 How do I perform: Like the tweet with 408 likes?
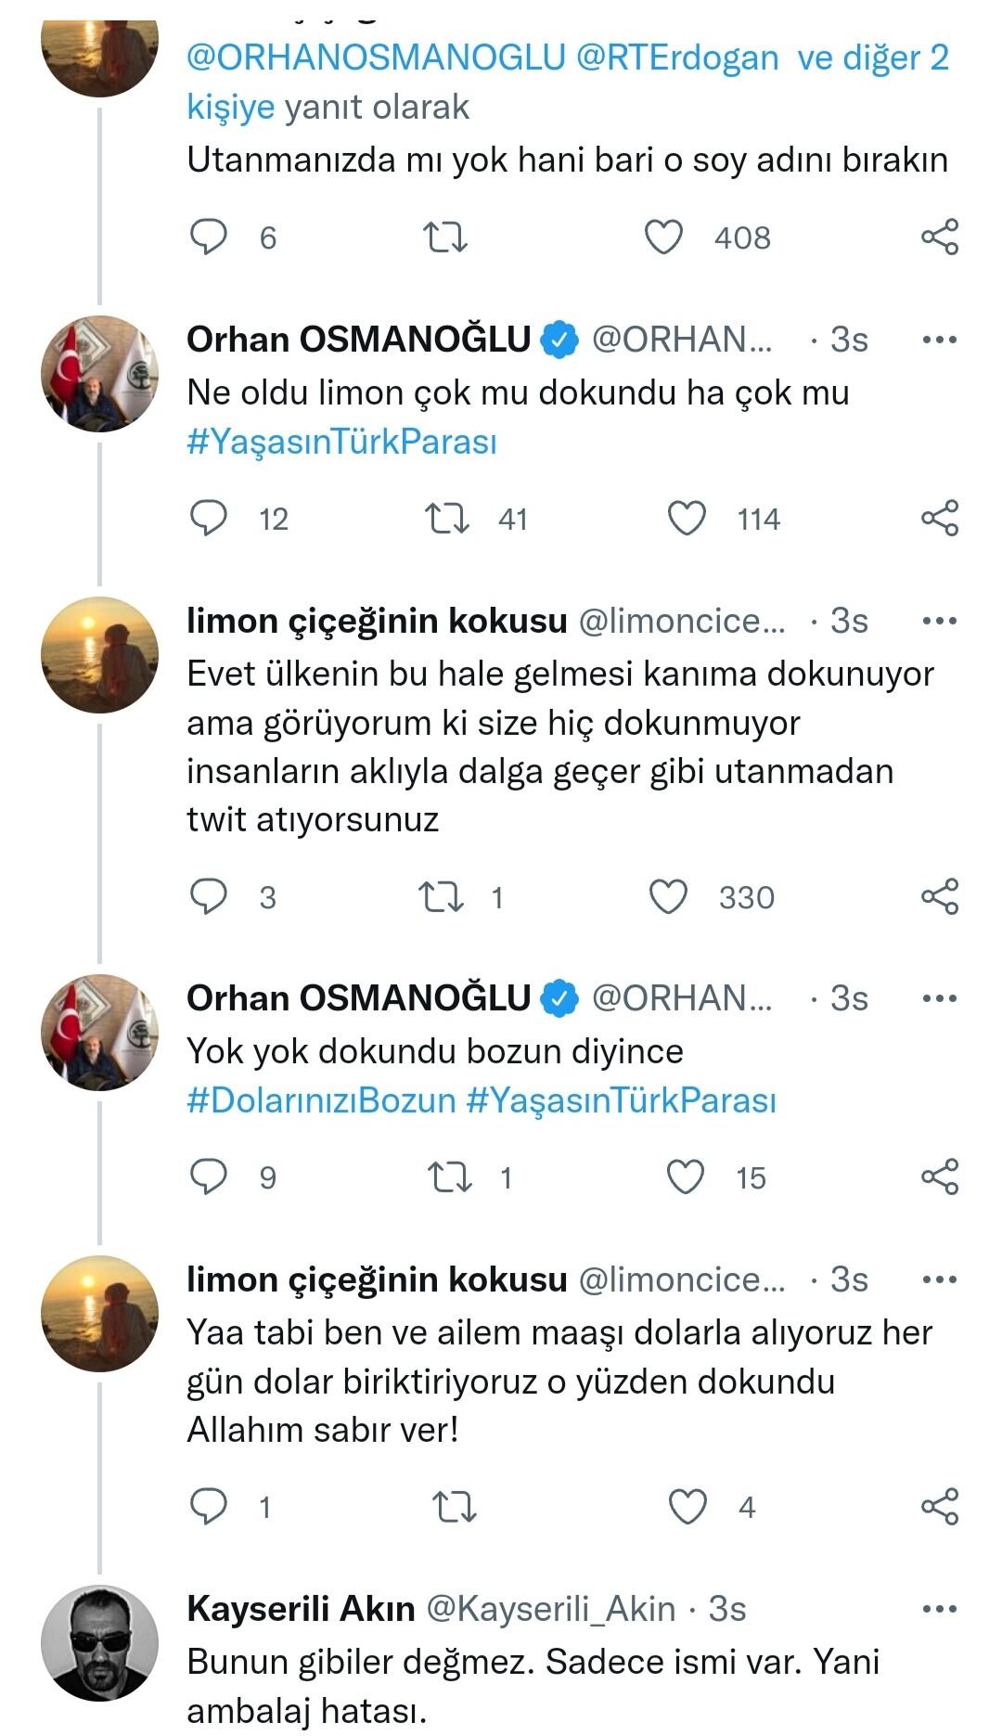[x=664, y=238]
